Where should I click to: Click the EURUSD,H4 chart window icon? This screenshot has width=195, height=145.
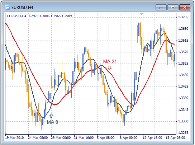coord(7,7)
